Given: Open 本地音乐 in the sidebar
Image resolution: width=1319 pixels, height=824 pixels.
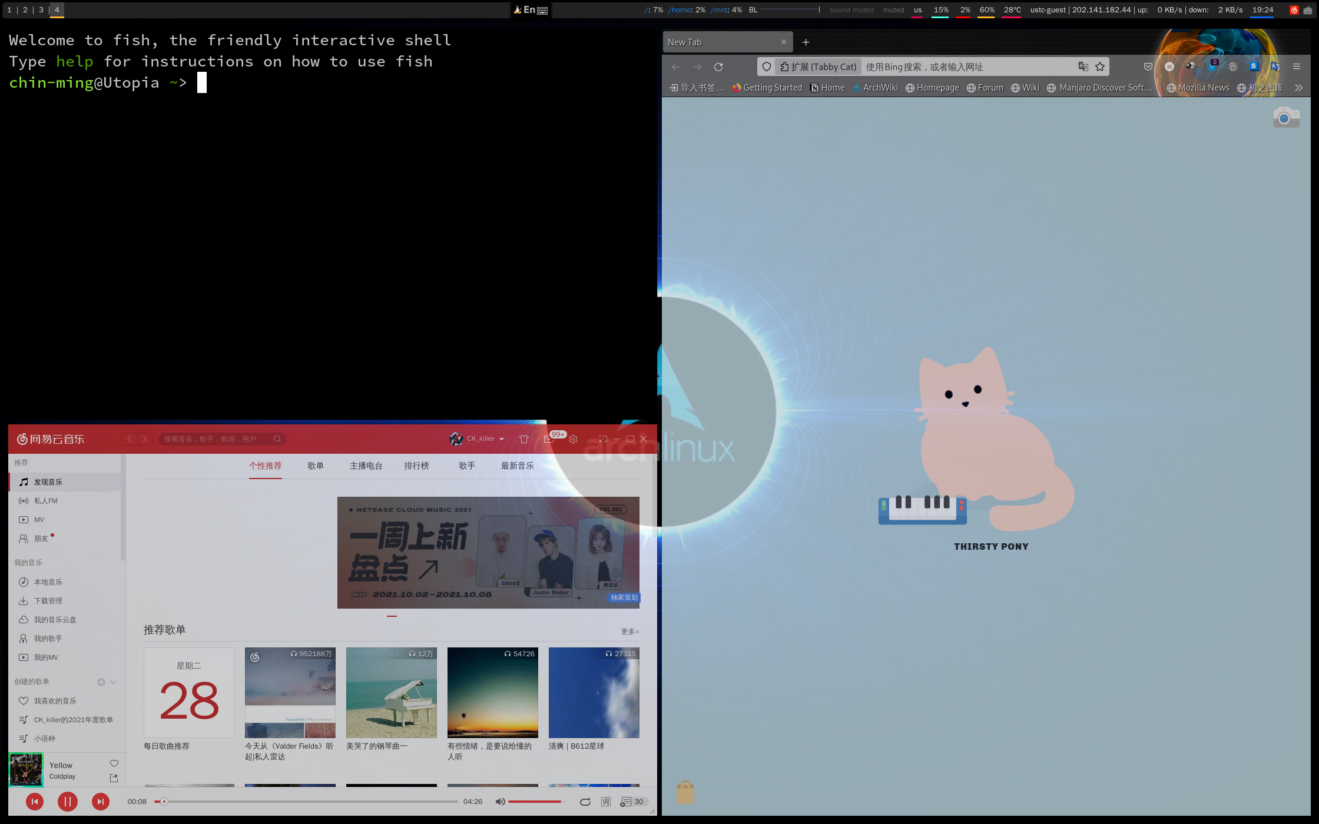Looking at the screenshot, I should 65,582.
